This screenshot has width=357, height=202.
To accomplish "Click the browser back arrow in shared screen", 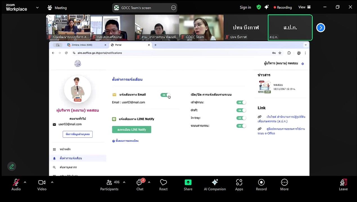I will pyautogui.click(x=53, y=53).
